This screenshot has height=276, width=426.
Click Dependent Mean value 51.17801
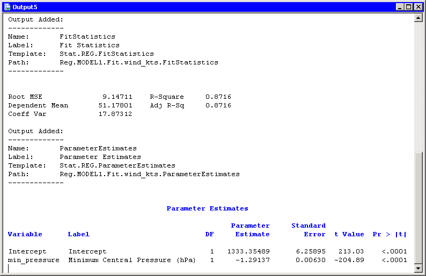[115, 105]
